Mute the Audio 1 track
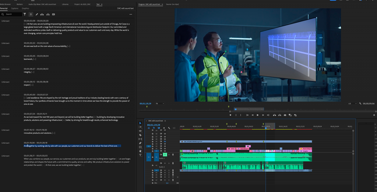 click(165, 155)
